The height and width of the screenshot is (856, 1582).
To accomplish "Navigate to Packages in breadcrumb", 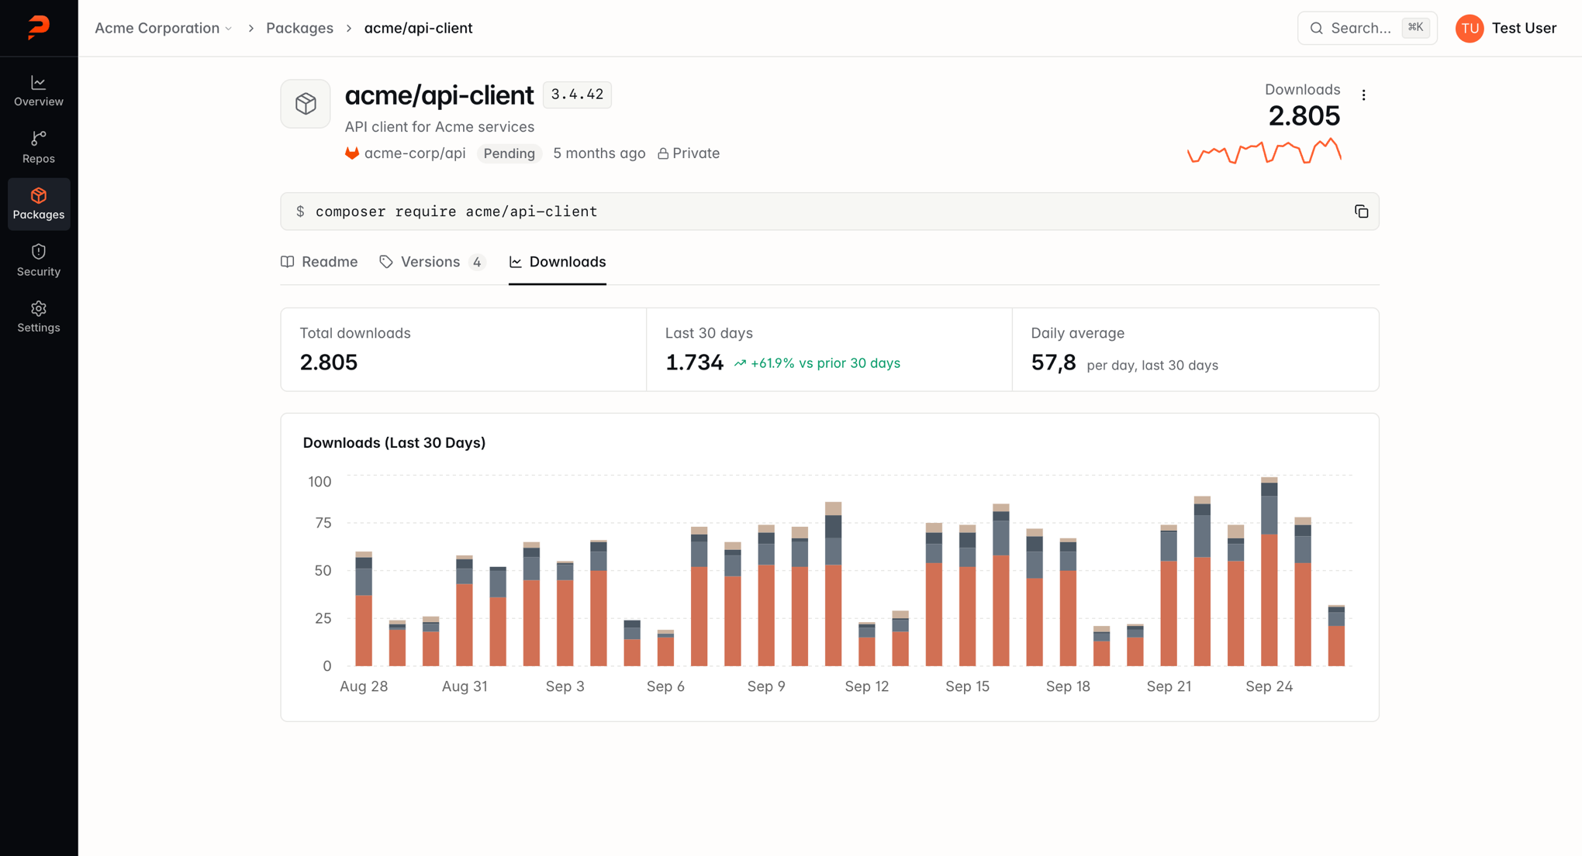I will (x=299, y=28).
